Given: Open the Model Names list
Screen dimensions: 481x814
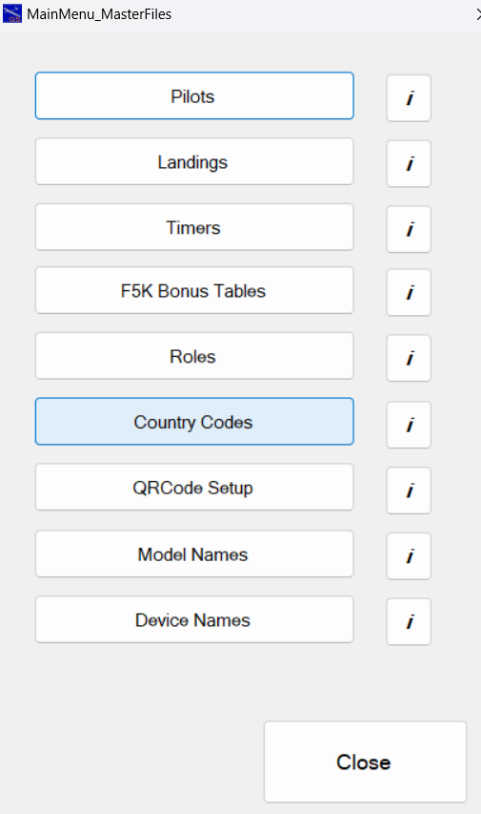Looking at the screenshot, I should [194, 553].
